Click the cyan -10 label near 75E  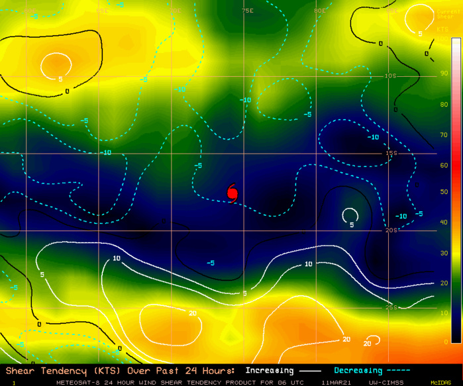click(246, 100)
